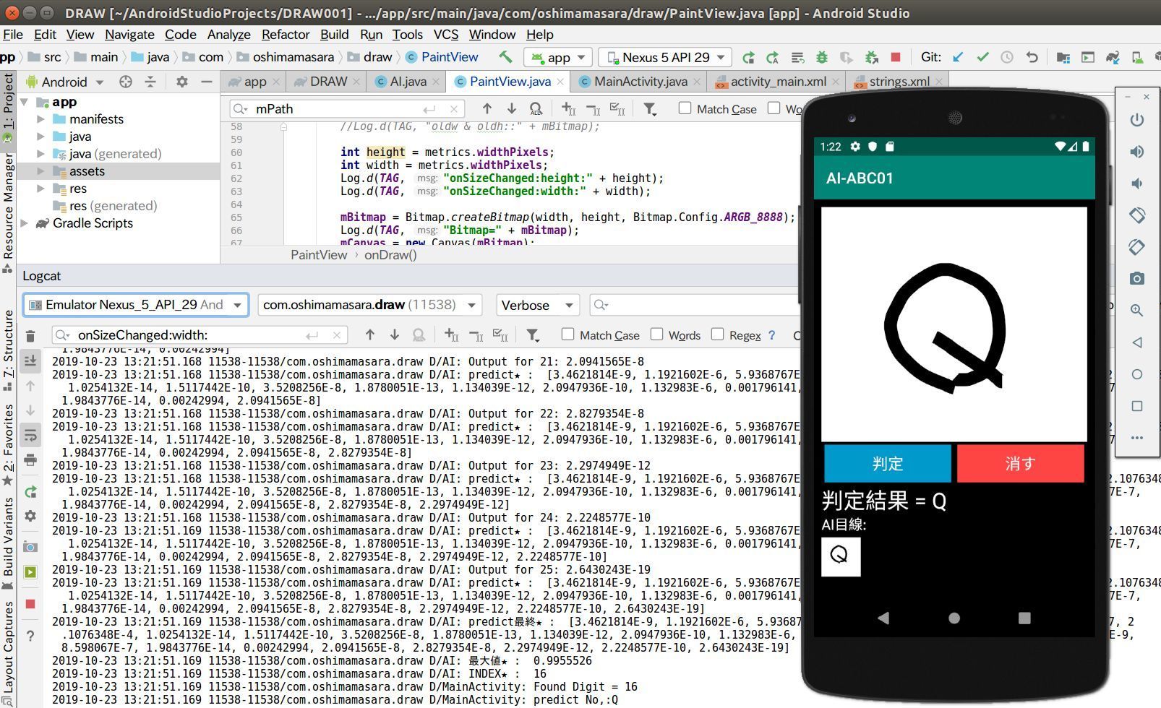Click the emulator power button
This screenshot has height=708, width=1161.
(1137, 120)
